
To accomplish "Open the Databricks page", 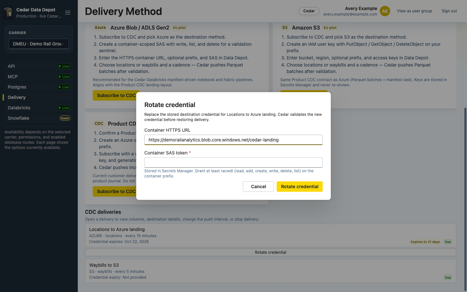I will tap(39, 108).
